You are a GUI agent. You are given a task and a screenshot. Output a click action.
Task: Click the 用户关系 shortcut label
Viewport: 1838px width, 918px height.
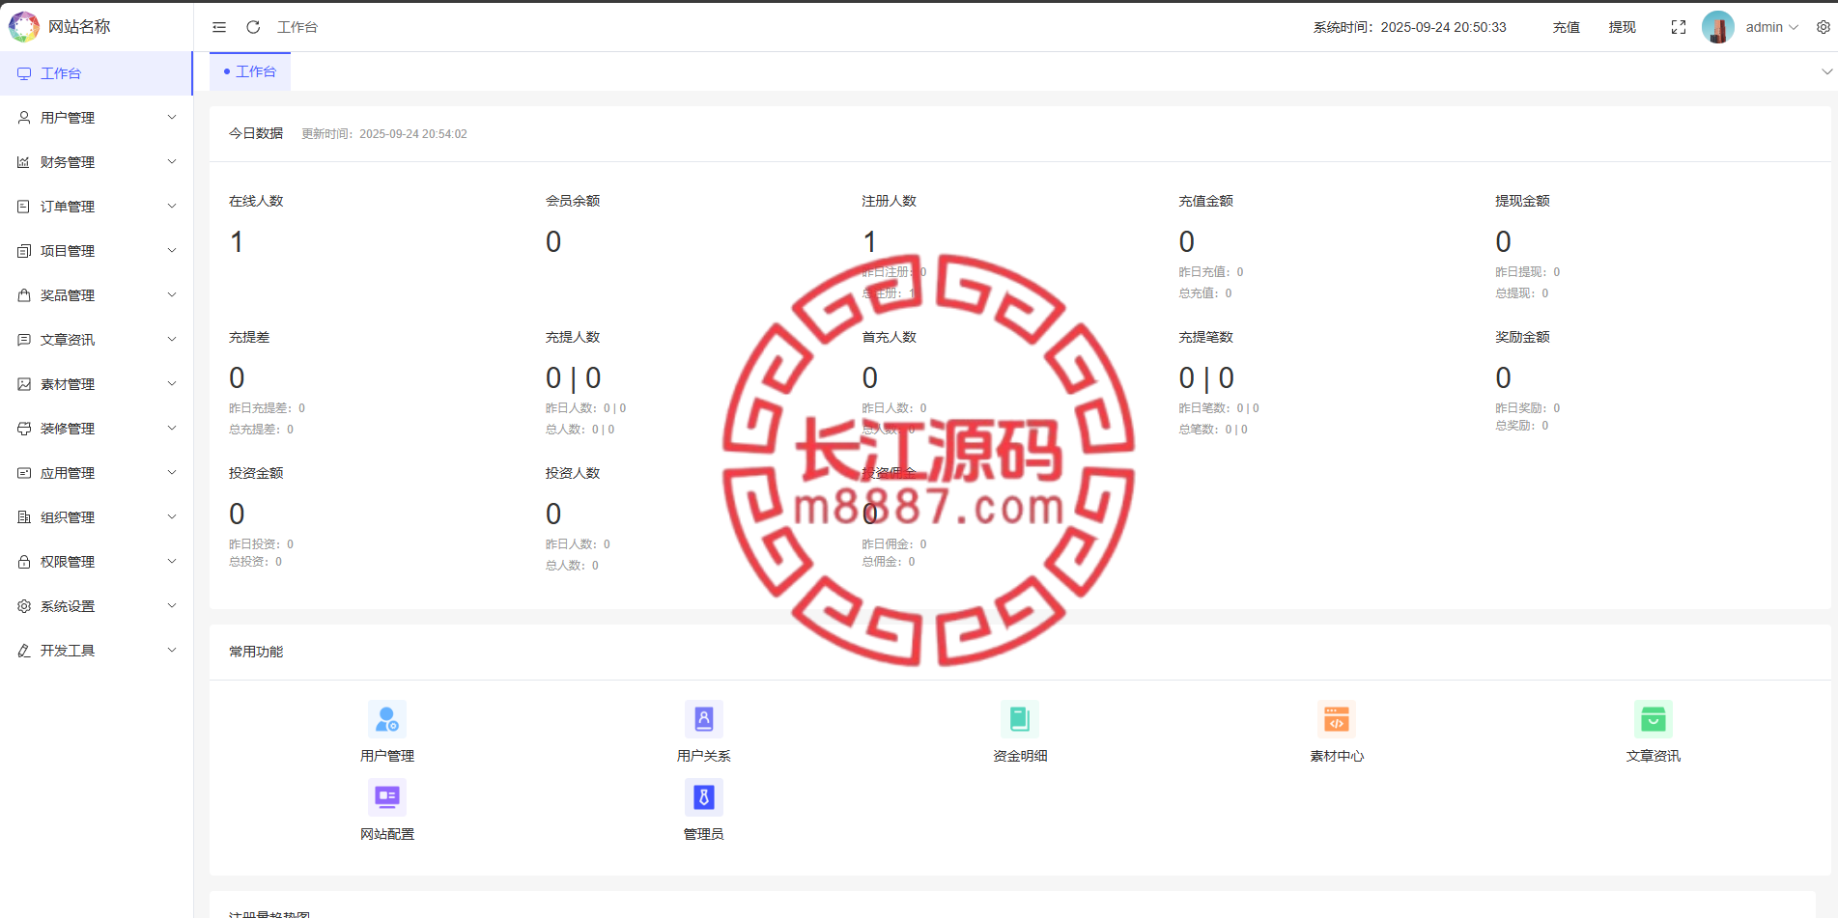click(x=704, y=756)
